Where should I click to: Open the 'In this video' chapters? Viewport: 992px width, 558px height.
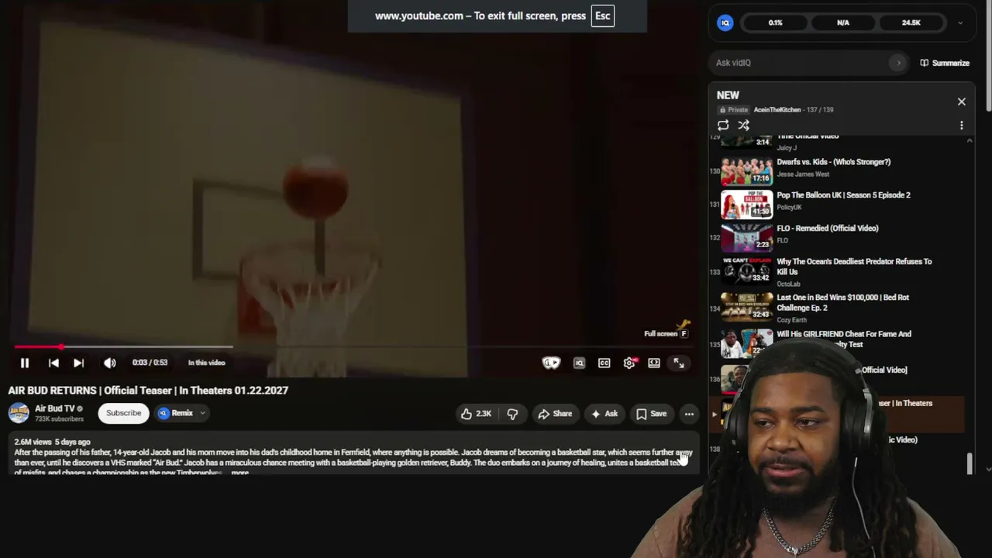[206, 363]
